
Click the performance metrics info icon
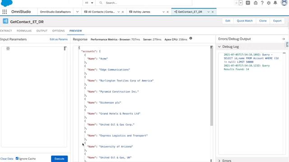(191, 38)
